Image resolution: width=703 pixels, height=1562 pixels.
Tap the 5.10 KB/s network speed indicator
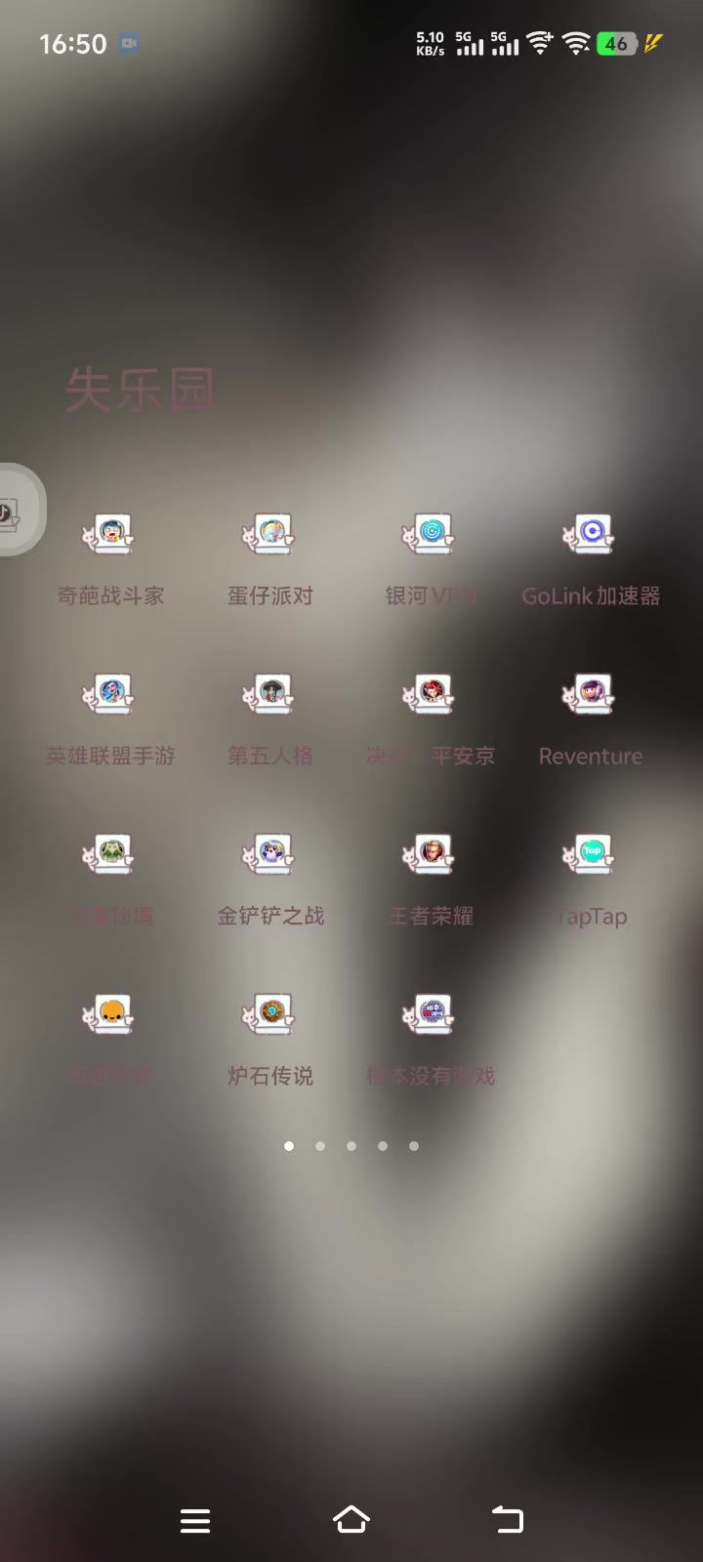pyautogui.click(x=431, y=44)
